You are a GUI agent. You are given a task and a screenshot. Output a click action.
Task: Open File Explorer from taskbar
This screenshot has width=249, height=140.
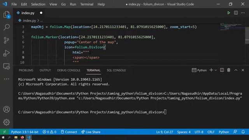(16, 137)
